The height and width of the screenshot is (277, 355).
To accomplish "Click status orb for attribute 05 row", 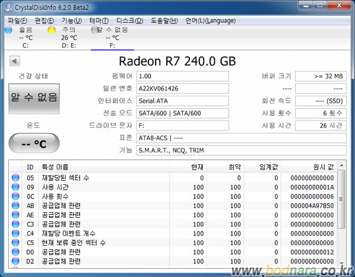I will pyautogui.click(x=15, y=178).
